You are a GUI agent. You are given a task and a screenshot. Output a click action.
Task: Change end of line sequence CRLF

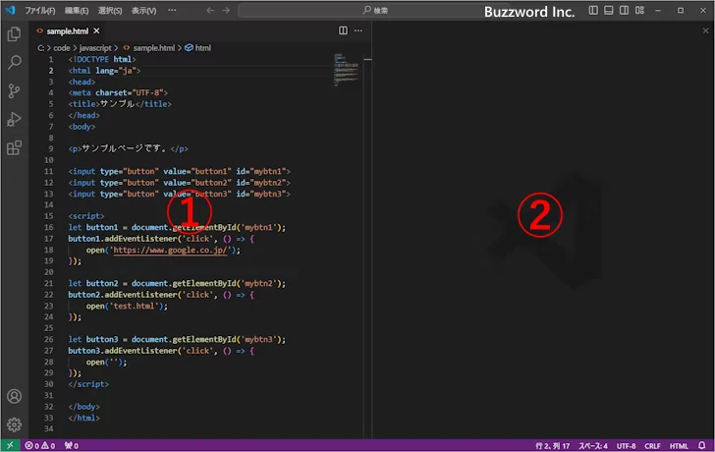(652, 446)
